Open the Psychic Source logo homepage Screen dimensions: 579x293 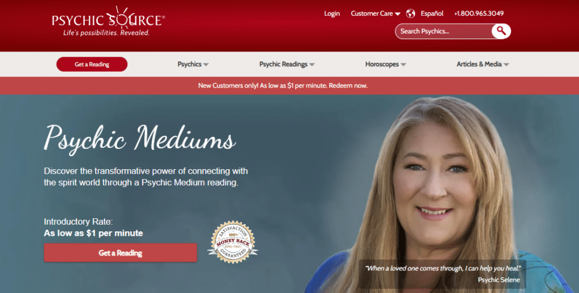pyautogui.click(x=108, y=21)
